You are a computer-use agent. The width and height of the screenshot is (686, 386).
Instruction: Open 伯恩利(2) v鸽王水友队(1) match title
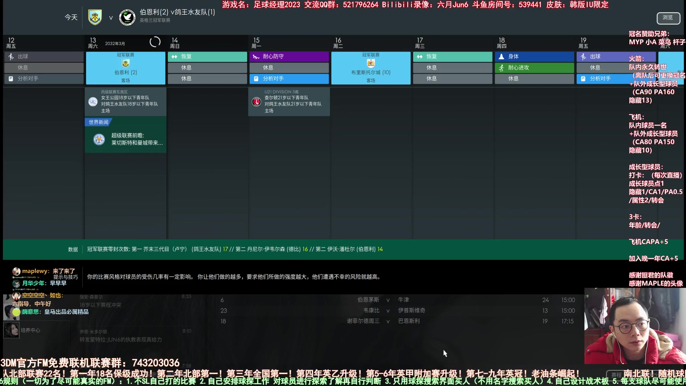177,12
